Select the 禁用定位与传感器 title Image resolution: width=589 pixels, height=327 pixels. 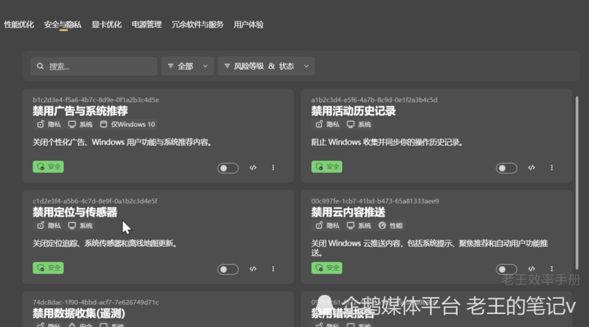75,212
